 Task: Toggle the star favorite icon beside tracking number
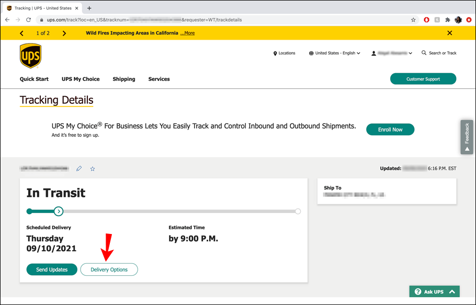click(x=93, y=169)
